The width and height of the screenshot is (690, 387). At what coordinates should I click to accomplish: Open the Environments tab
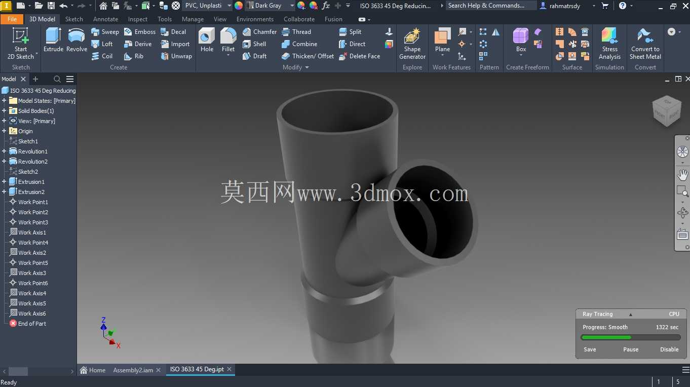click(x=255, y=19)
